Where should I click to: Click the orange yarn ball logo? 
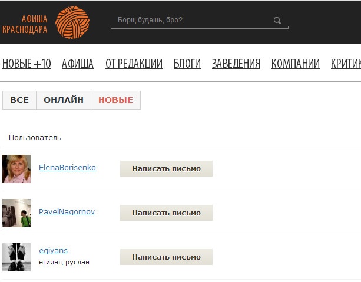pos(72,22)
